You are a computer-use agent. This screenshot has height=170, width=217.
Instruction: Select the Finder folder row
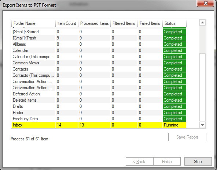tap(99, 113)
